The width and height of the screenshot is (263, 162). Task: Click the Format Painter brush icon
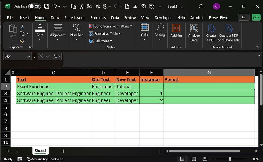pos(22,41)
